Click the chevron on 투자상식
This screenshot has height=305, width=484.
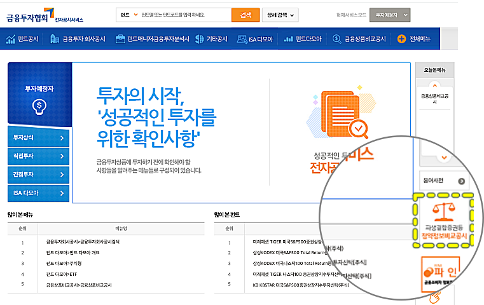[62, 138]
